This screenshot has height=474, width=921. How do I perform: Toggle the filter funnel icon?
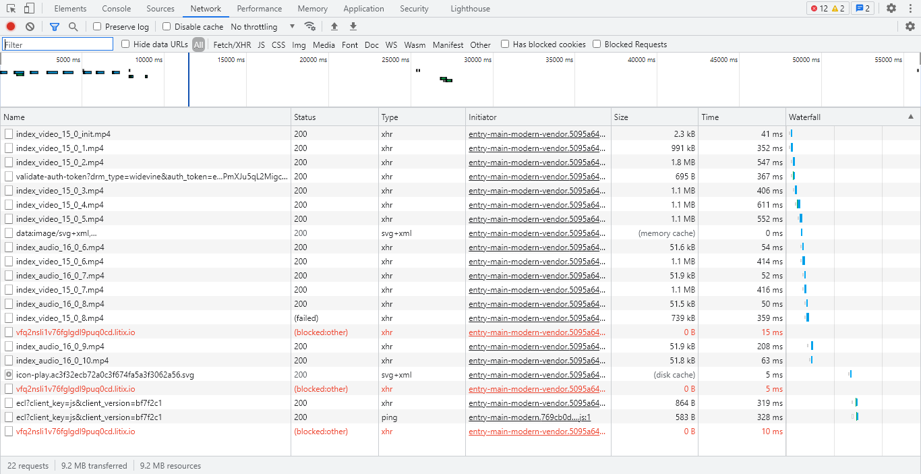click(55, 26)
